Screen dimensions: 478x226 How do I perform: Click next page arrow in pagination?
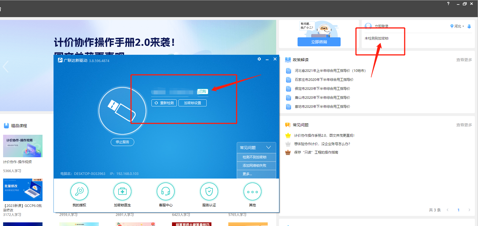click(x=469, y=210)
